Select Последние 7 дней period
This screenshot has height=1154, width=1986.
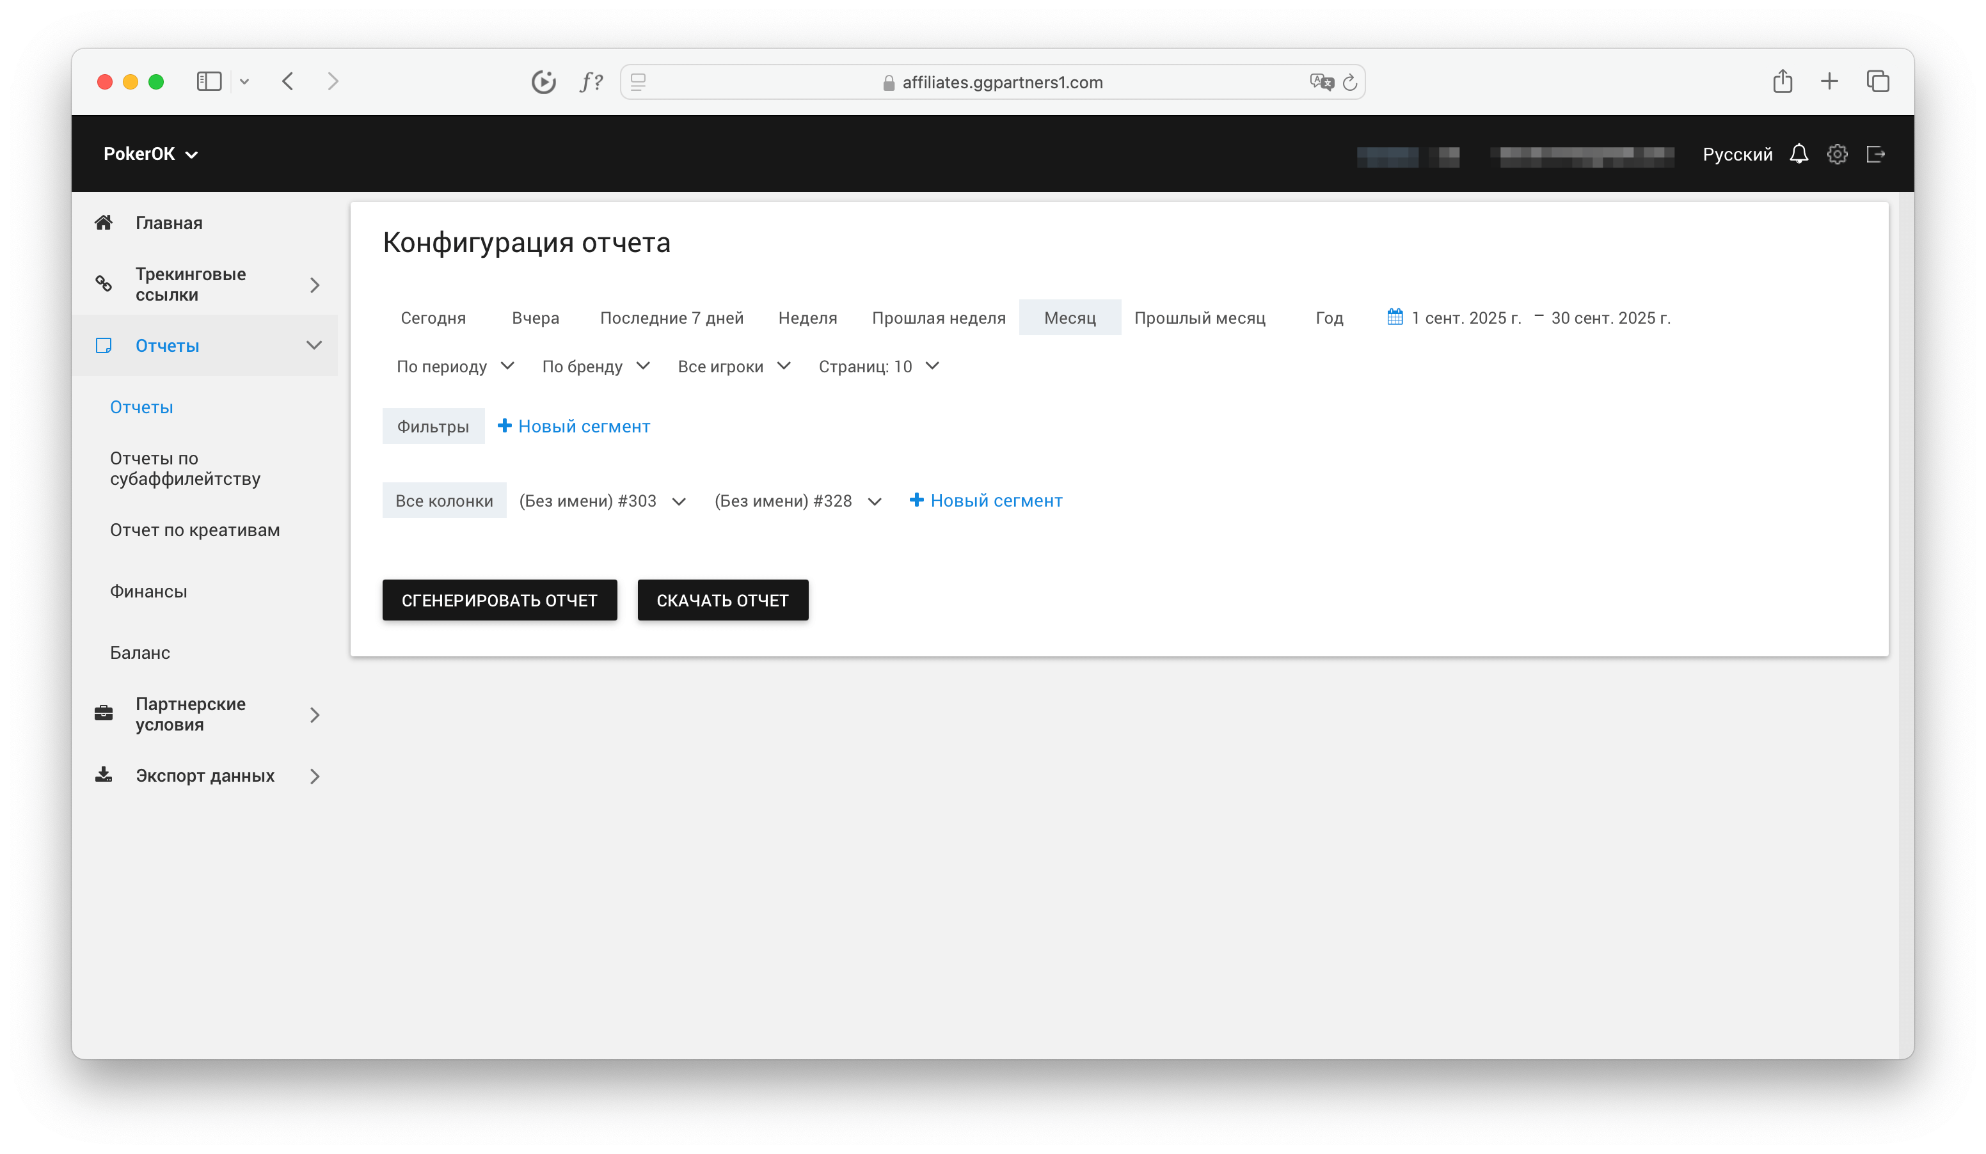tap(671, 317)
